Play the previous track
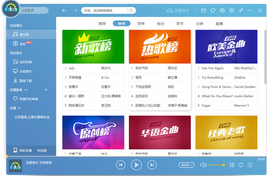This screenshot has height=176, width=267. tap(120, 165)
